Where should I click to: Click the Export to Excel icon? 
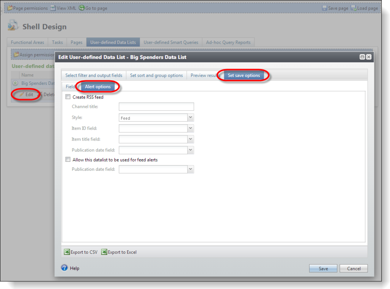coord(104,252)
